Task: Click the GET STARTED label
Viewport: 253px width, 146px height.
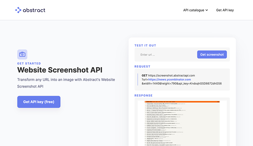Action: (29, 63)
